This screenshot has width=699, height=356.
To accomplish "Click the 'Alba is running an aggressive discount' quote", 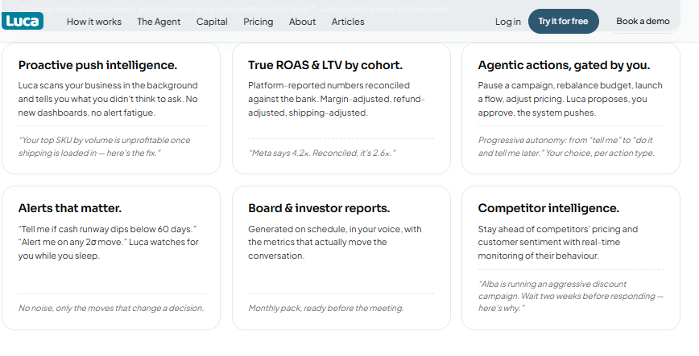I will pyautogui.click(x=571, y=296).
